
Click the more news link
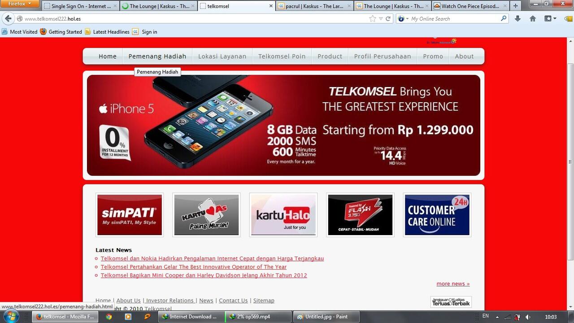tap(453, 284)
